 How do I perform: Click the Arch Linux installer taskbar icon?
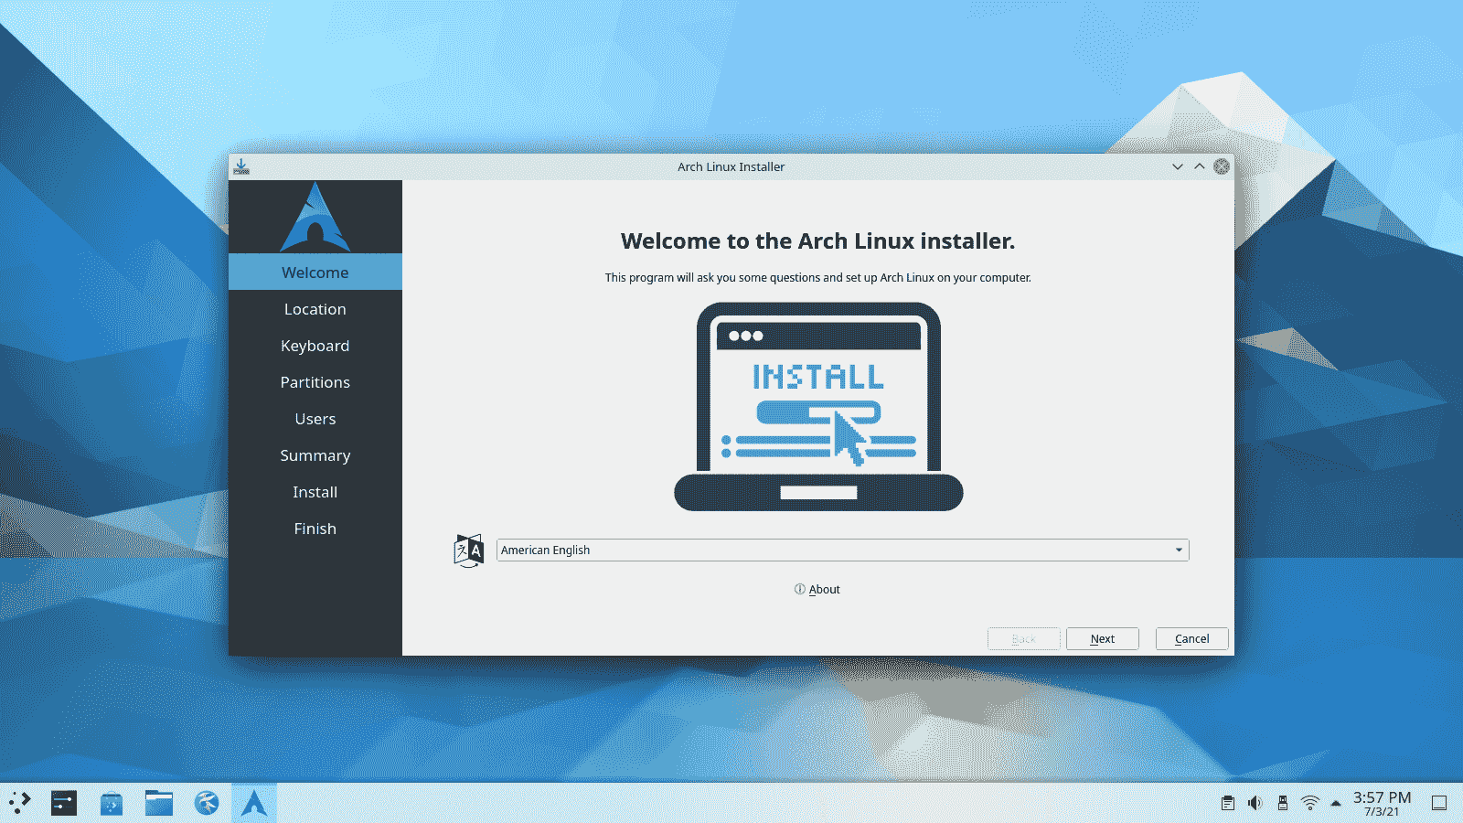click(x=253, y=802)
